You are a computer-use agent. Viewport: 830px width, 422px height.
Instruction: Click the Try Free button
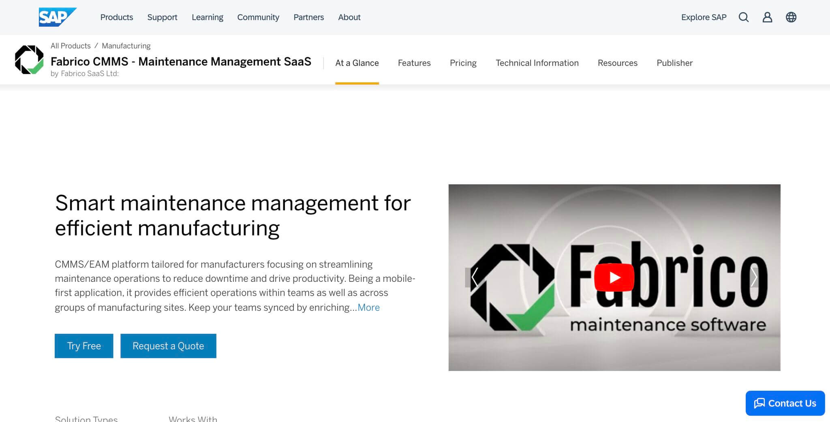[x=84, y=346]
